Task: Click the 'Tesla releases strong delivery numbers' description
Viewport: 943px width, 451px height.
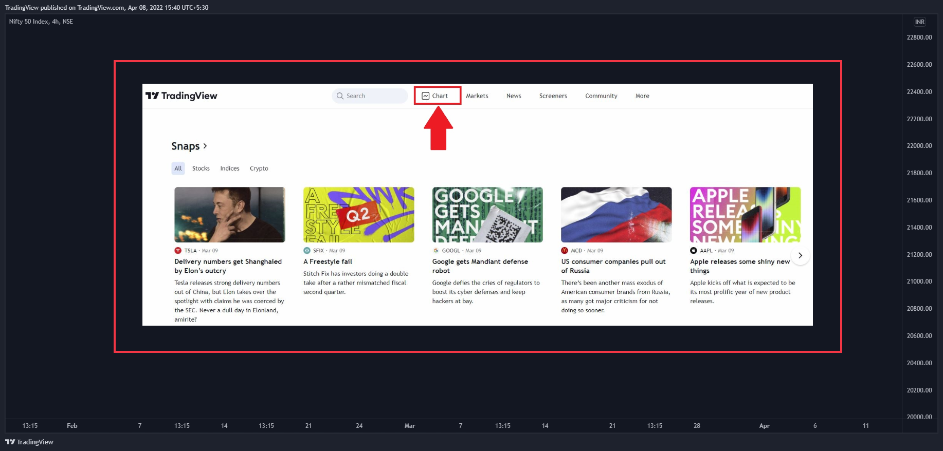Action: click(229, 301)
